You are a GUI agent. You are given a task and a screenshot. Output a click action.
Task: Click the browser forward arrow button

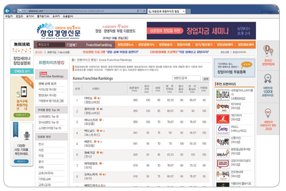click(14, 11)
